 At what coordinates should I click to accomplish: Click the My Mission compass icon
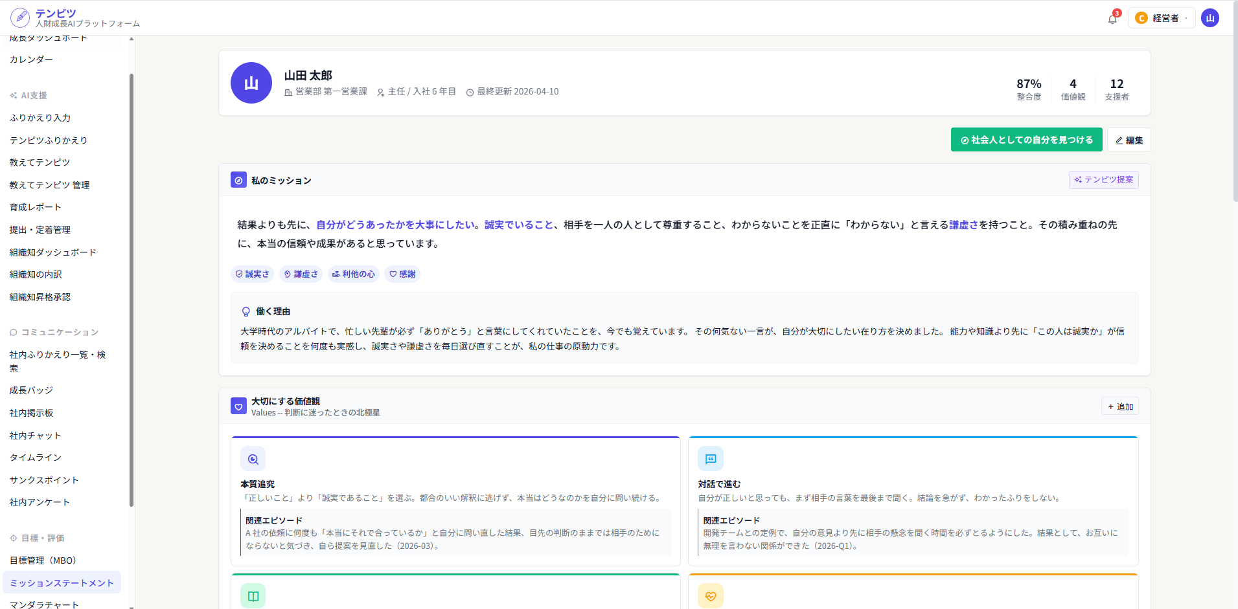[238, 180]
